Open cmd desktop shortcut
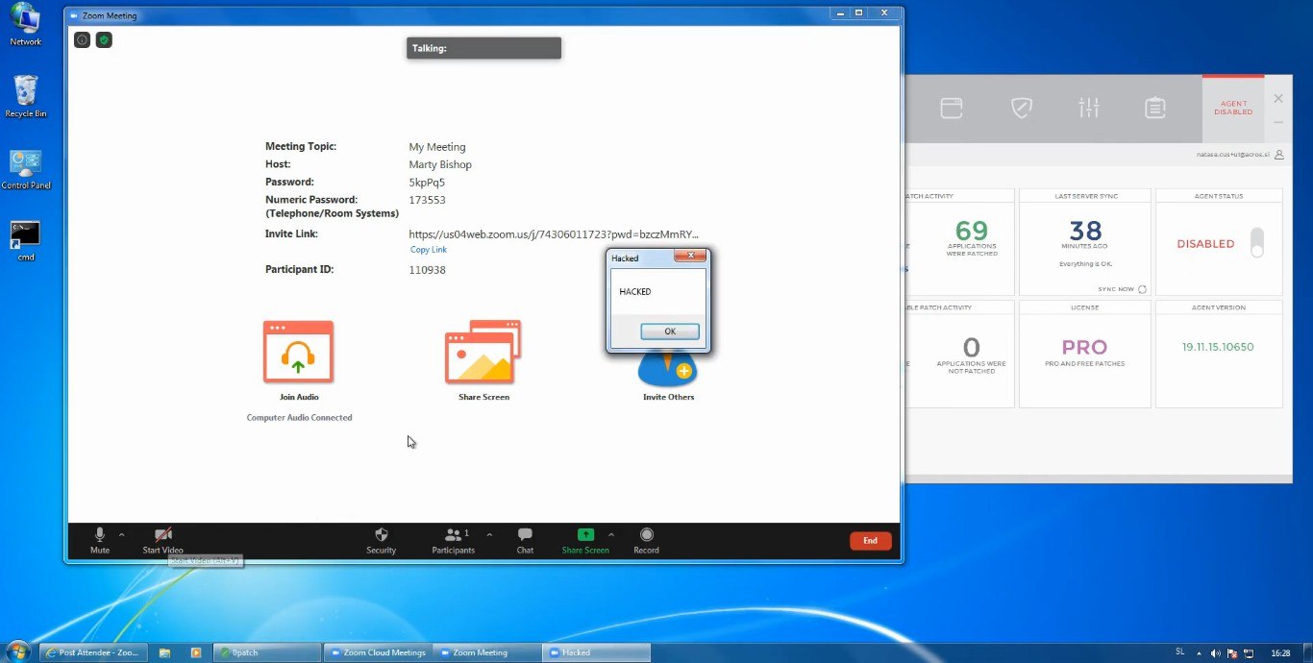 coord(25,241)
